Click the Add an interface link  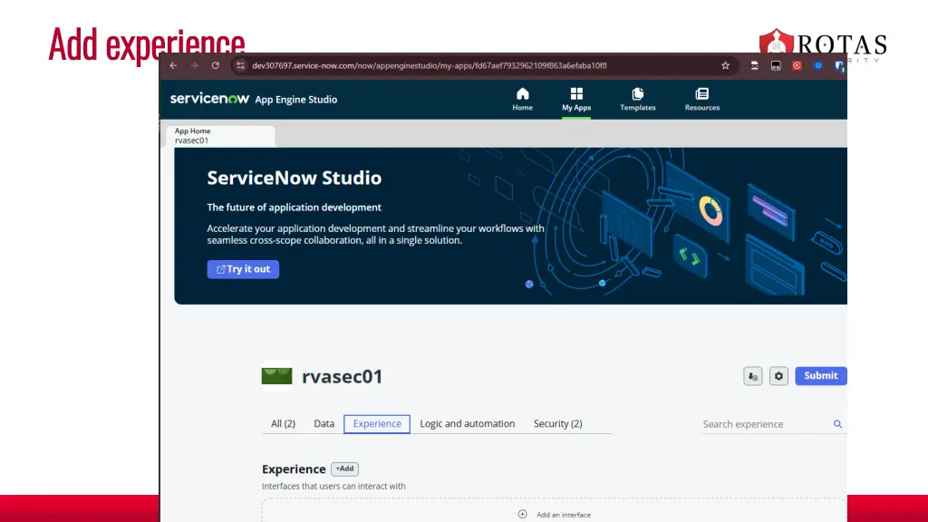[564, 515]
